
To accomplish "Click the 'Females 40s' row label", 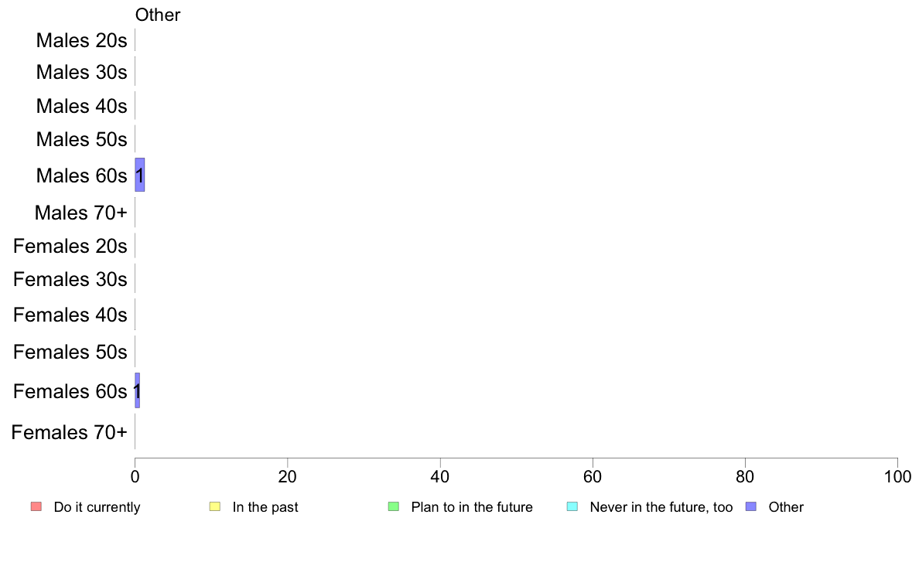I will [70, 315].
